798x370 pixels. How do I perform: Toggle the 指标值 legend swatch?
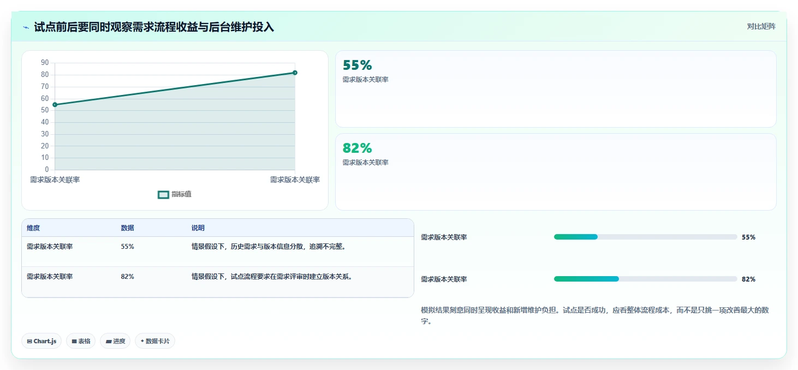pyautogui.click(x=163, y=195)
